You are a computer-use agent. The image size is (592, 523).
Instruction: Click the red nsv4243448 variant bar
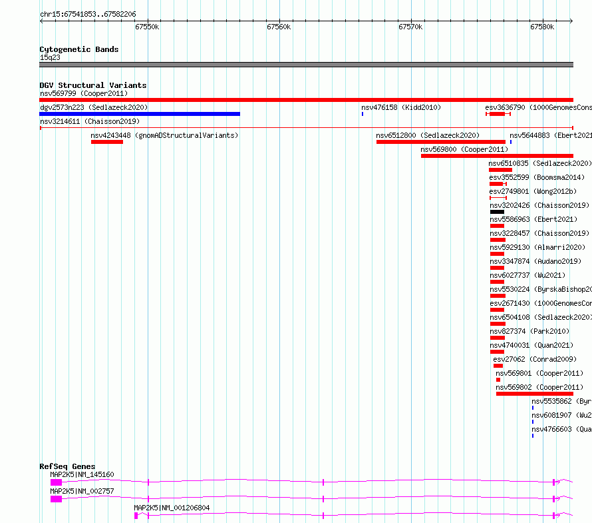click(107, 142)
